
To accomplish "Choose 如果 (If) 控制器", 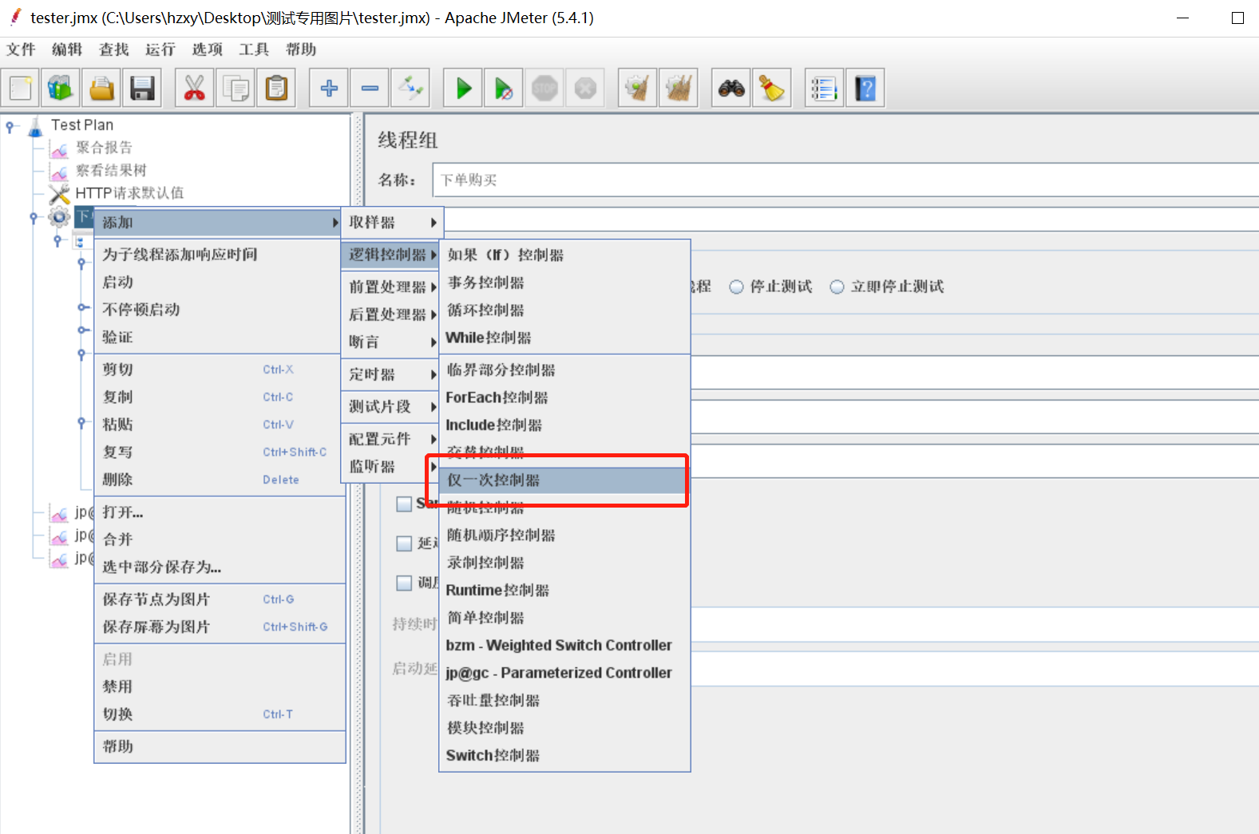I will [564, 255].
